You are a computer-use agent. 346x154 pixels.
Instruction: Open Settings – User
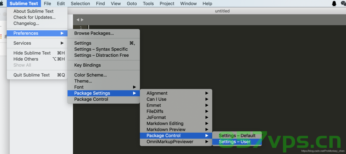(x=237, y=142)
